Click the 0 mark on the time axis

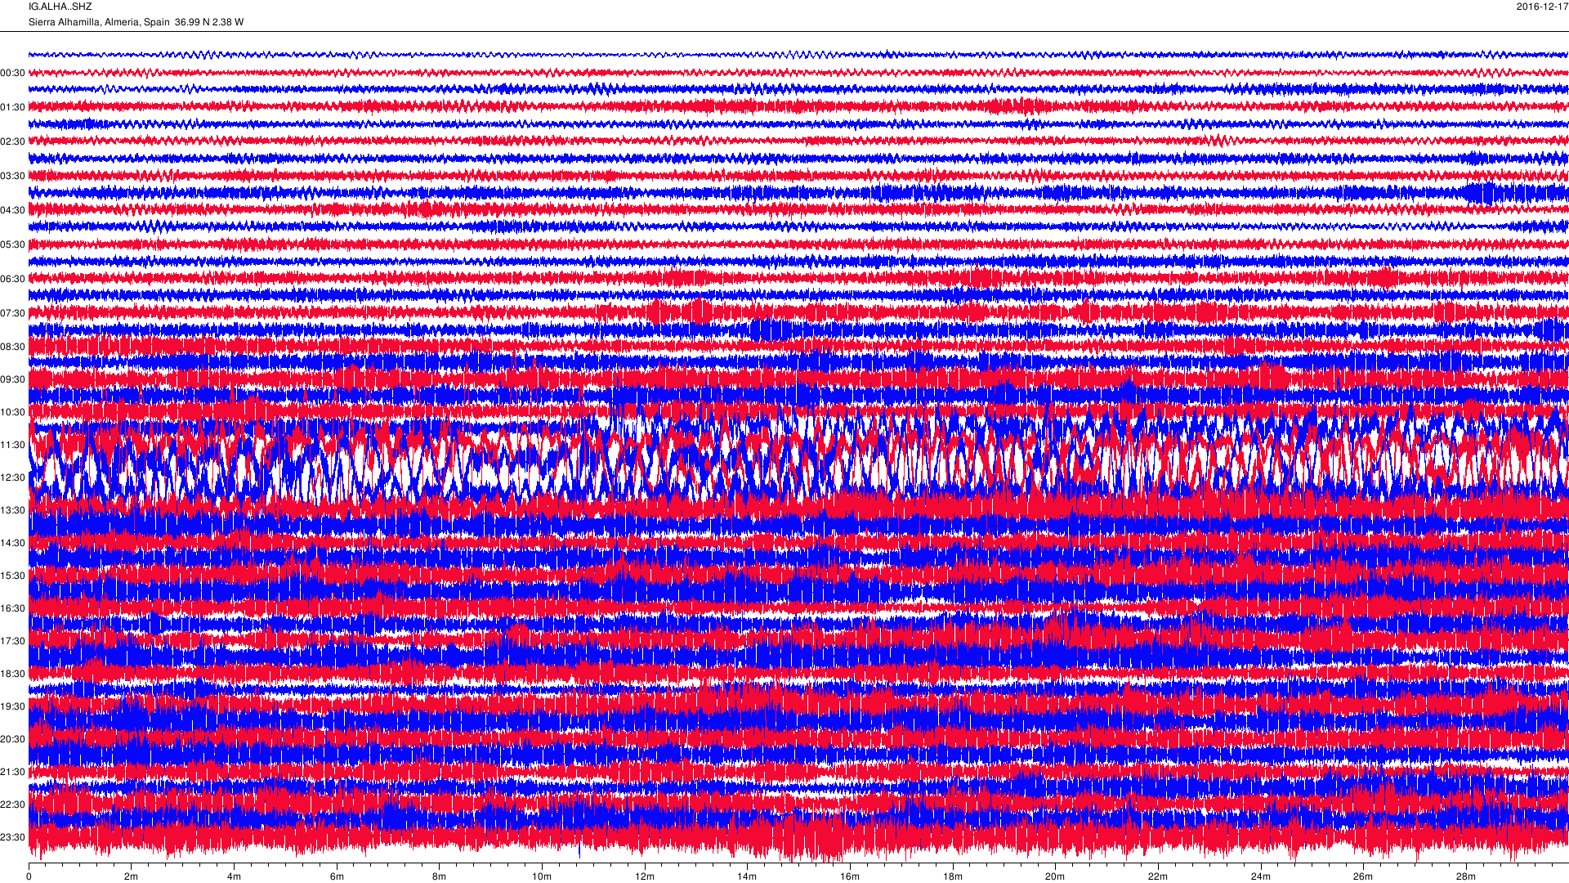pyautogui.click(x=29, y=876)
